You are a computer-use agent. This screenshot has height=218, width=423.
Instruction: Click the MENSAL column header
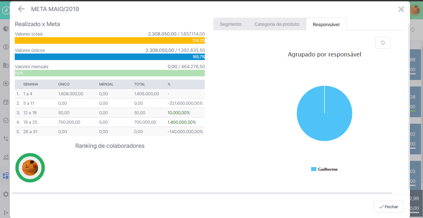106,84
